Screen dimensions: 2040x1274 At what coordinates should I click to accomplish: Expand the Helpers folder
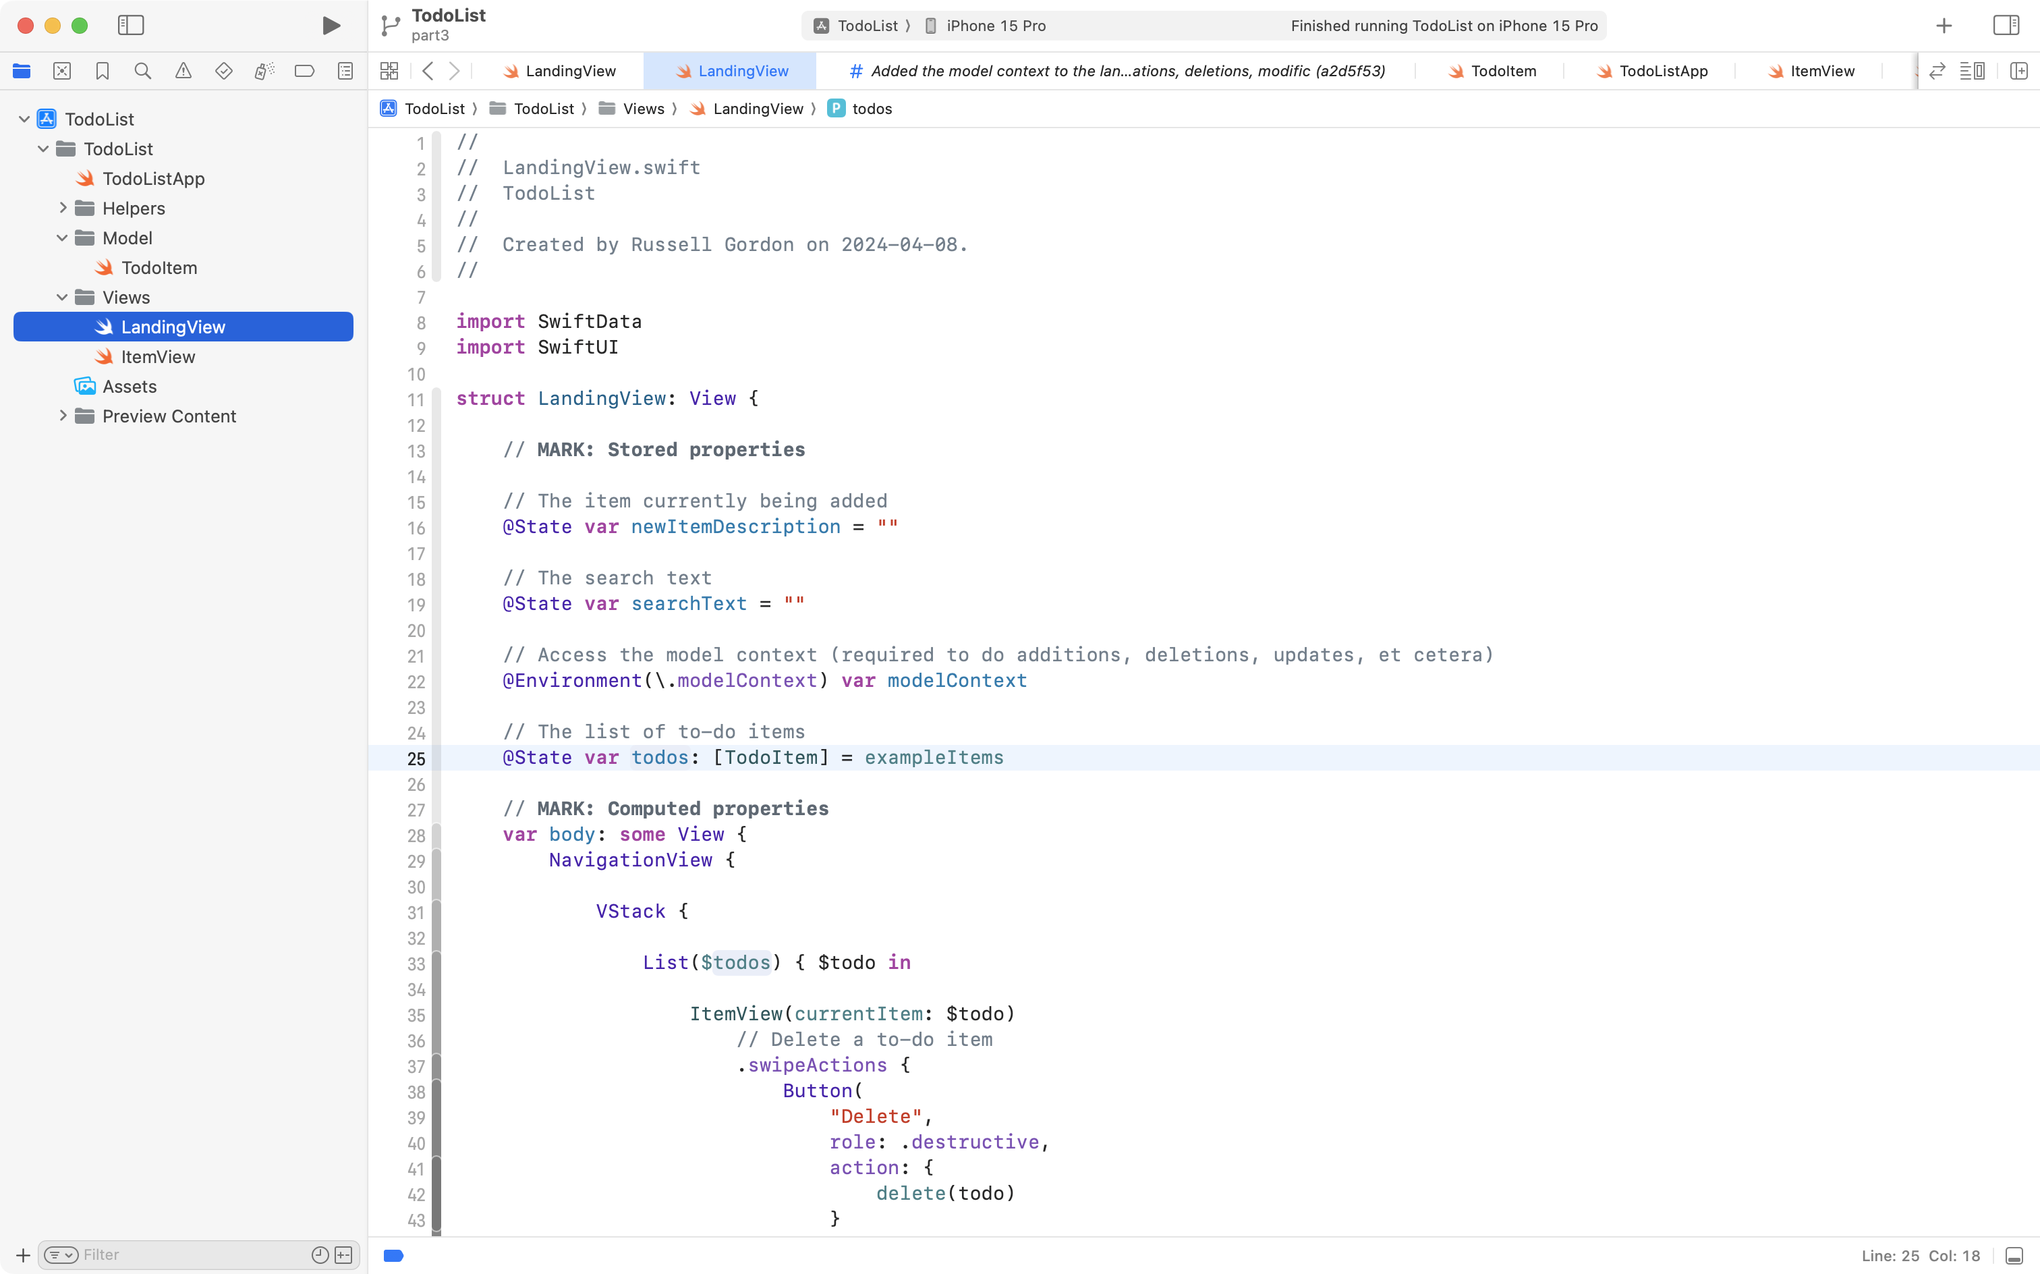tap(62, 208)
